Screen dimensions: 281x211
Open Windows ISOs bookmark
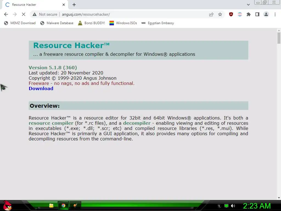(123, 23)
